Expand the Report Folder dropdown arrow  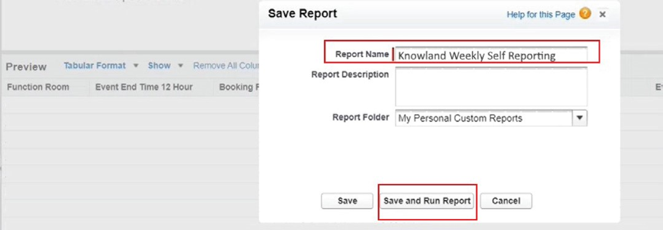[x=580, y=118]
